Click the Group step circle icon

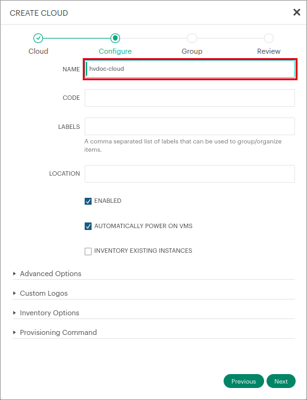tap(192, 39)
